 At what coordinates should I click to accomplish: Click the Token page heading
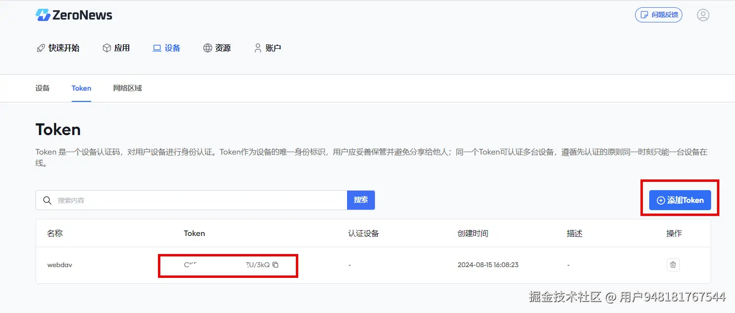click(x=58, y=130)
